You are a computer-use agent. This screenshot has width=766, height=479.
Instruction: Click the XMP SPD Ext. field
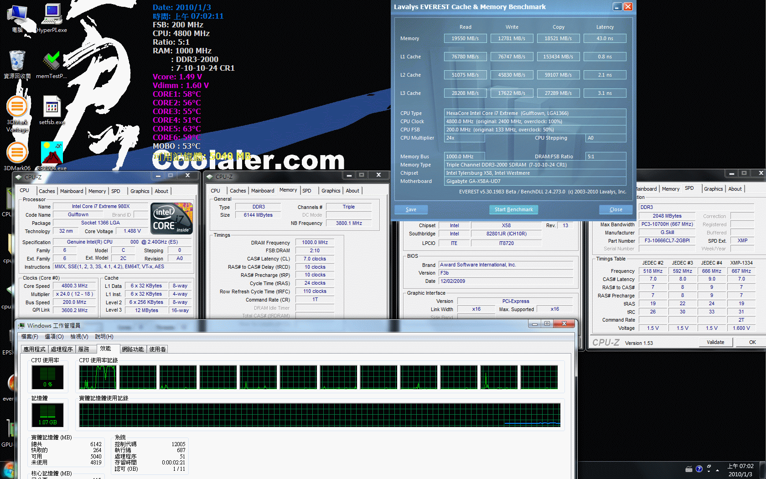click(742, 240)
